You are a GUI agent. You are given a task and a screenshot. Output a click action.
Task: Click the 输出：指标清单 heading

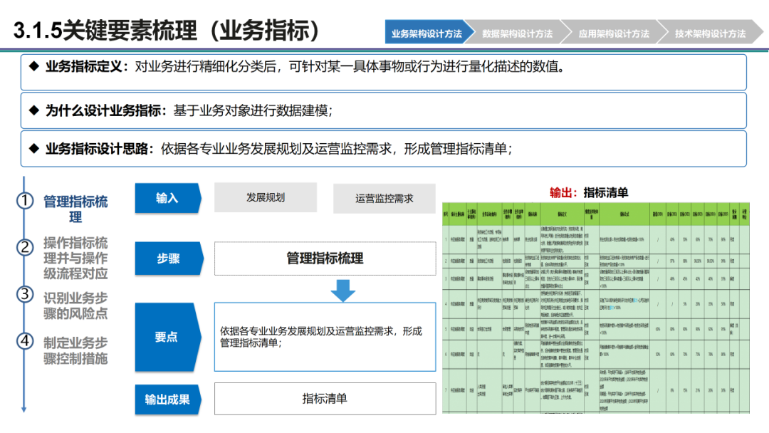(589, 193)
